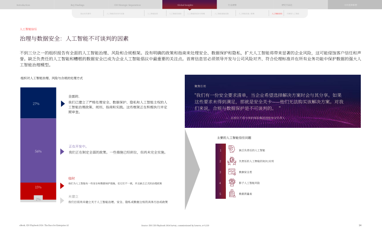
Task: Click the gray triangle next to 未建立
Action: point(62,200)
